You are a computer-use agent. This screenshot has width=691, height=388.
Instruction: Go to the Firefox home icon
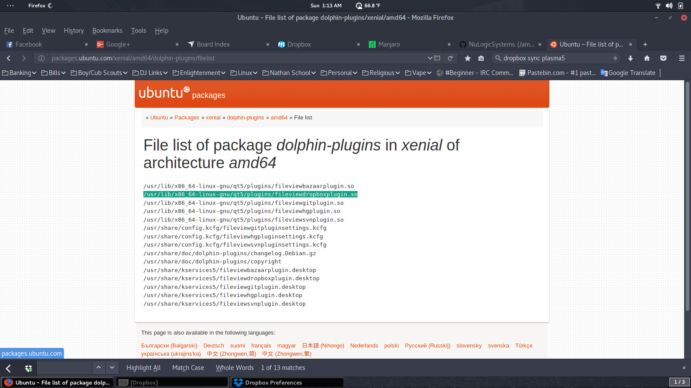pyautogui.click(x=647, y=58)
